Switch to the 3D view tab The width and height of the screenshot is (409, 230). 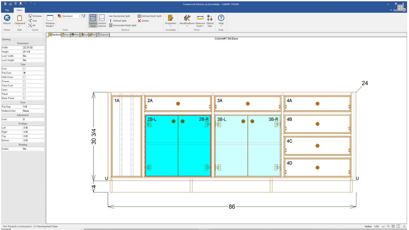[x=93, y=35]
